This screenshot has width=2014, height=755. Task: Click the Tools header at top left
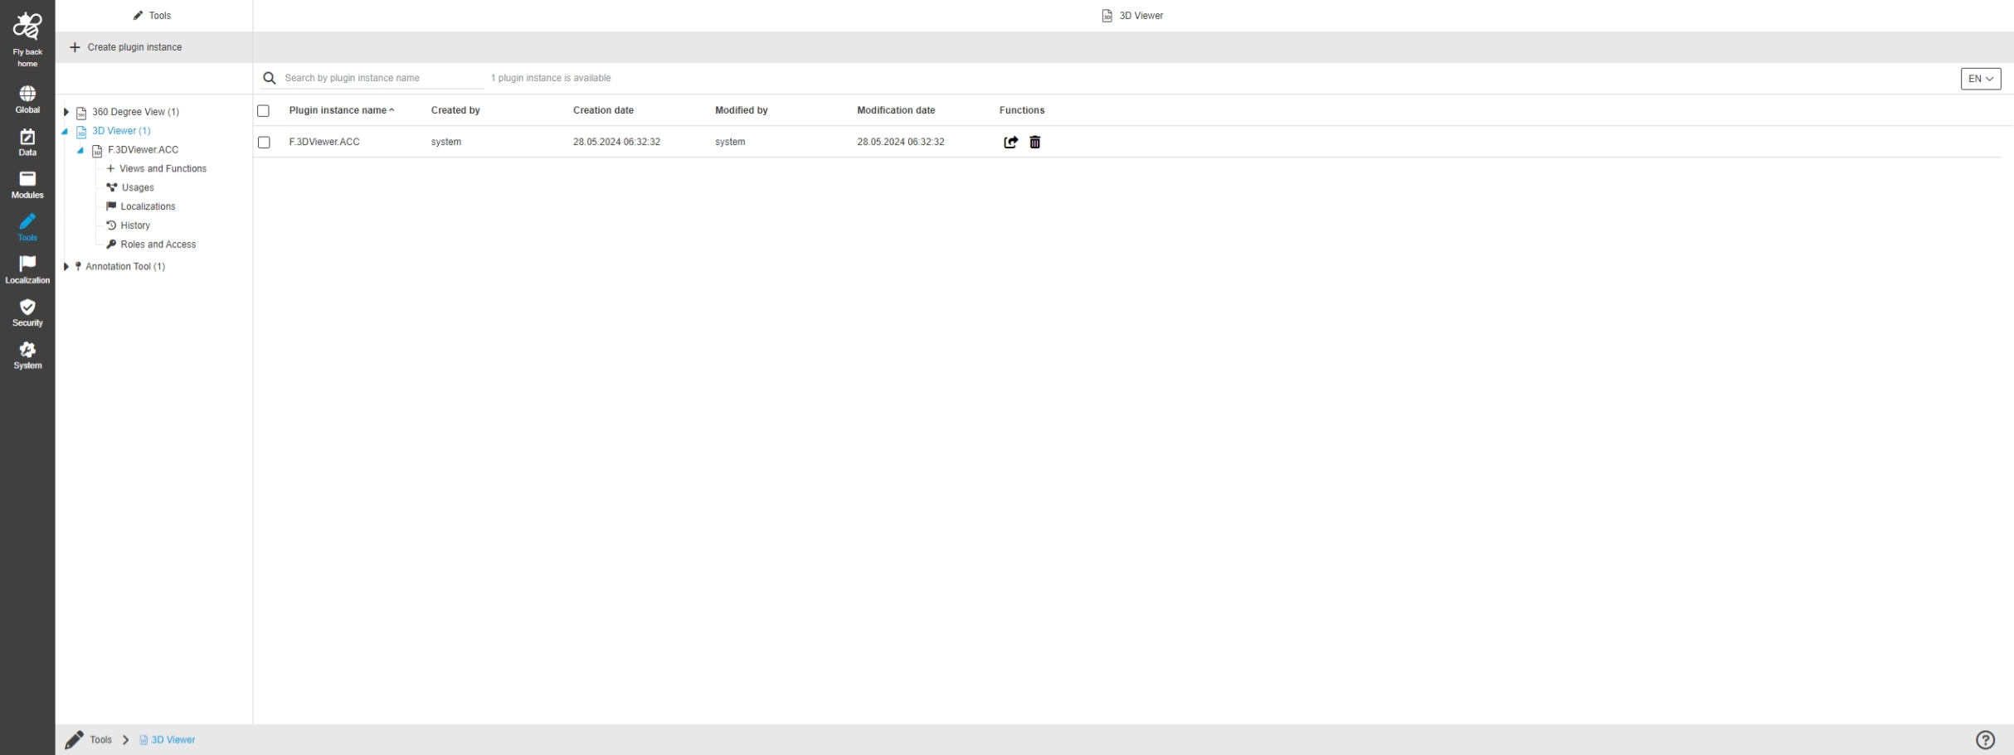pos(153,16)
